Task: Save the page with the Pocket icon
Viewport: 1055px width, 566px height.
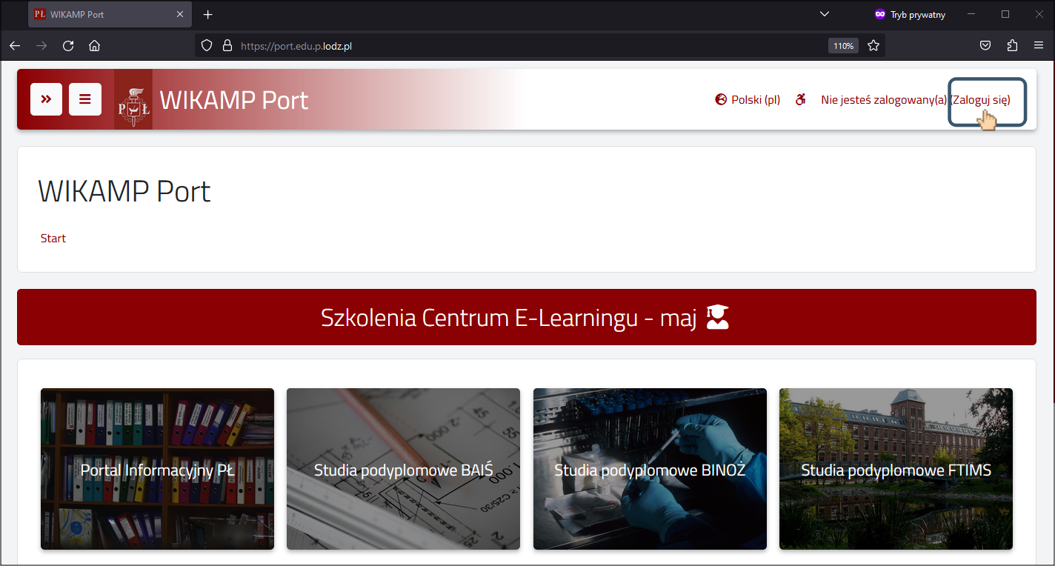Action: (x=985, y=45)
